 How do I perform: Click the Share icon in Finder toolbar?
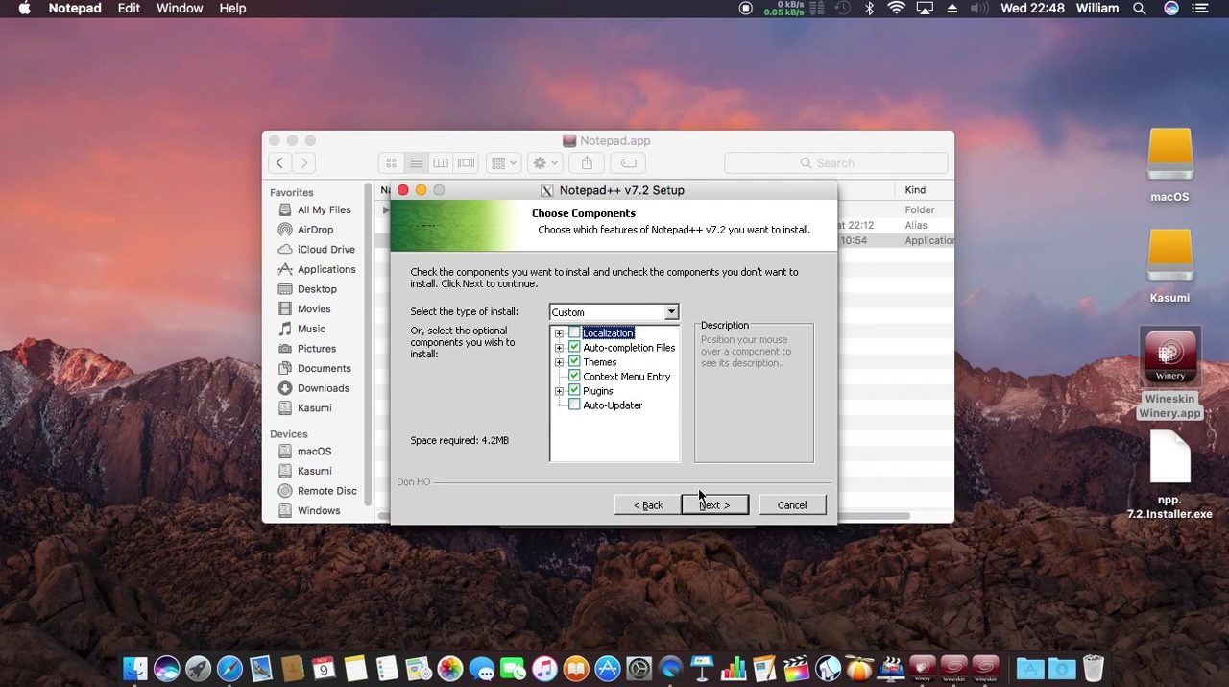[x=587, y=163]
